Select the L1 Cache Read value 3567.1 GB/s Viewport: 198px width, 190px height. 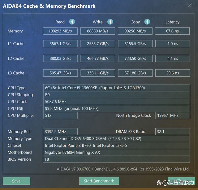60,44
